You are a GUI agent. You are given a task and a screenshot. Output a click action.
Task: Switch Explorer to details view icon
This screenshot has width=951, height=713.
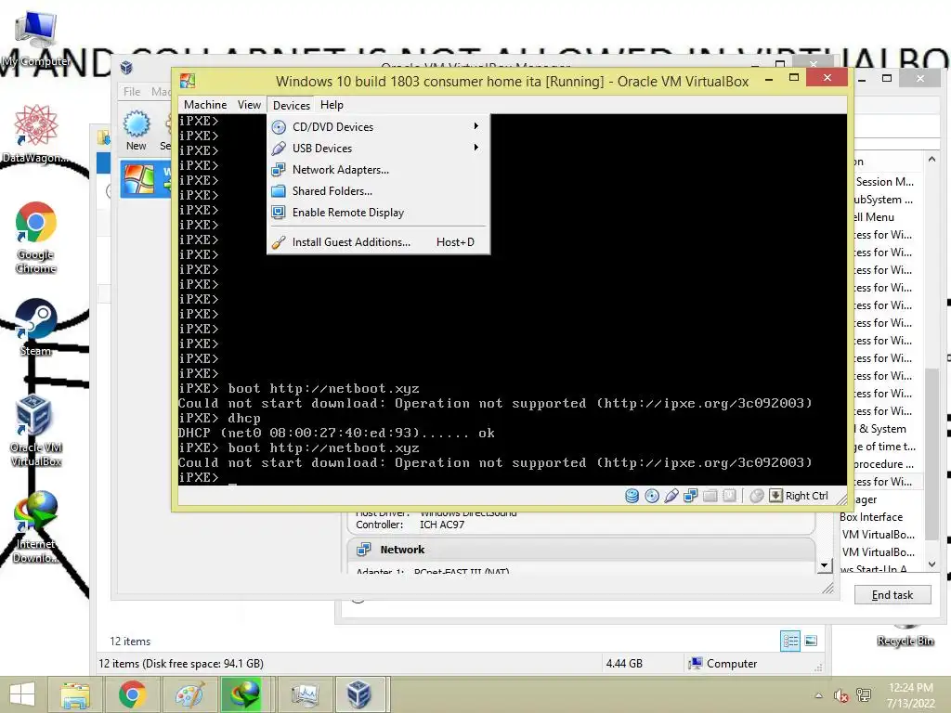pos(790,641)
